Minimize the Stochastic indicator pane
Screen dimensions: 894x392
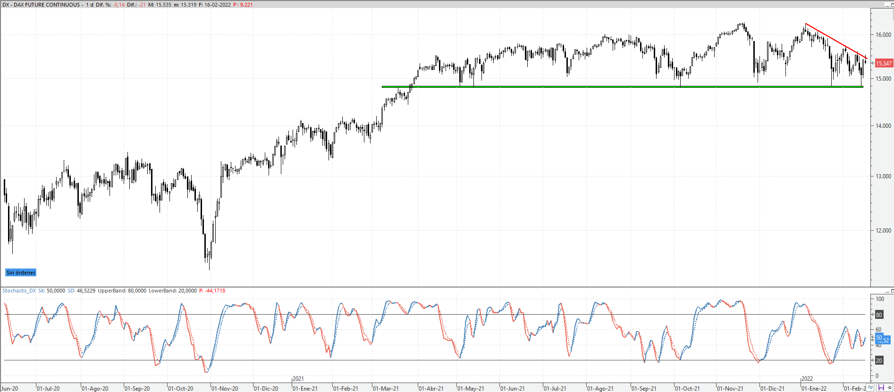[887, 292]
